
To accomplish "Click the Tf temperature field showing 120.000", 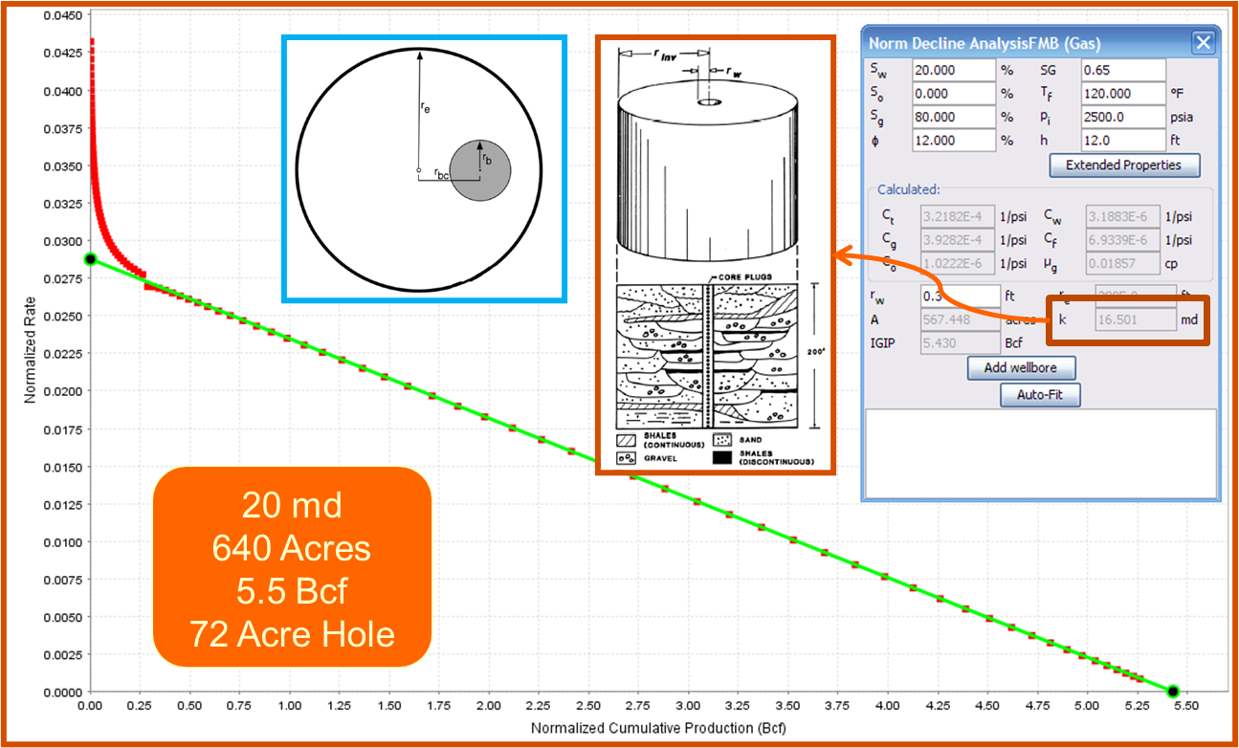I will 1122,94.
